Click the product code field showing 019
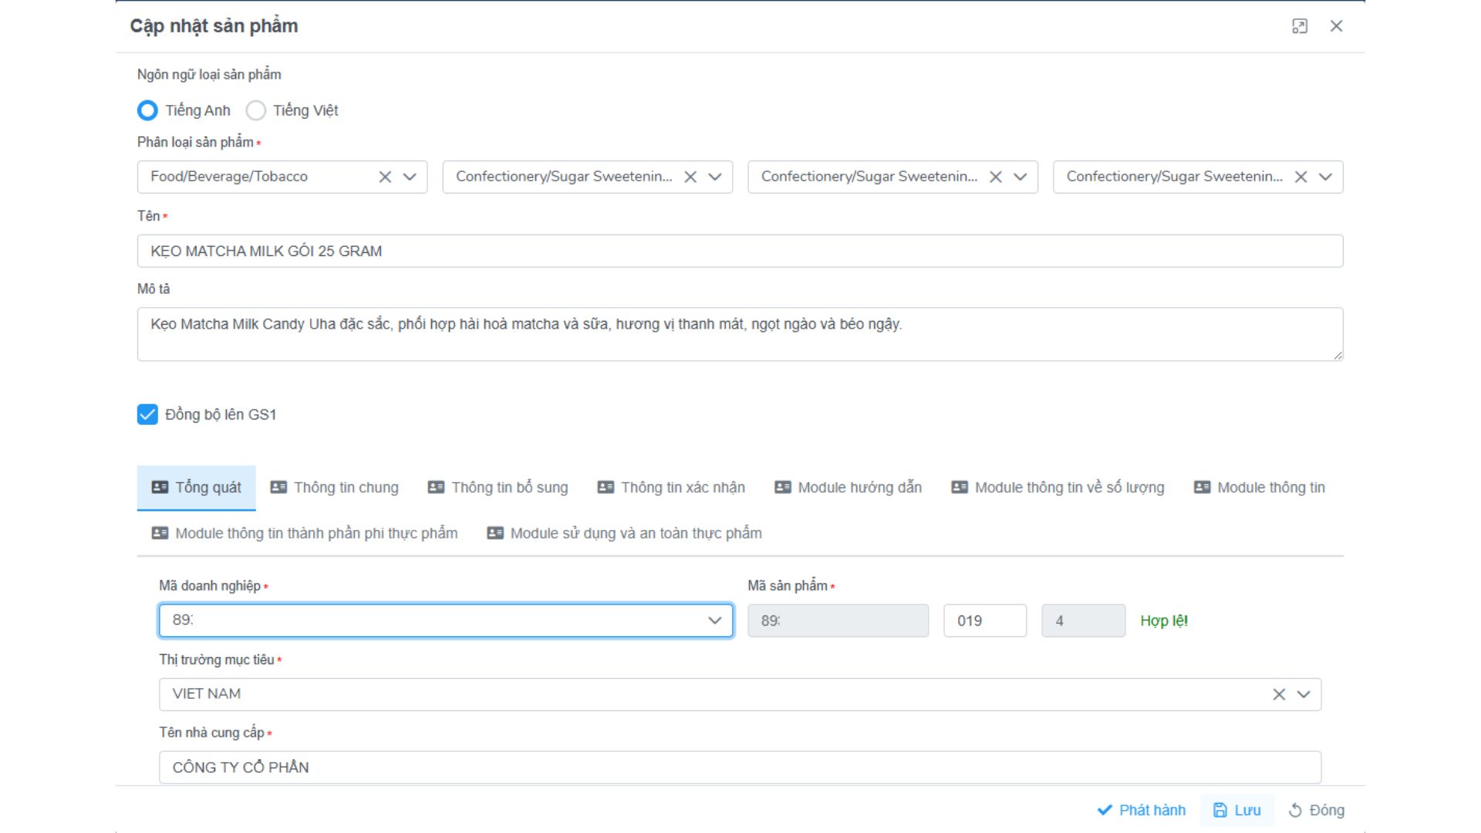 pos(984,620)
